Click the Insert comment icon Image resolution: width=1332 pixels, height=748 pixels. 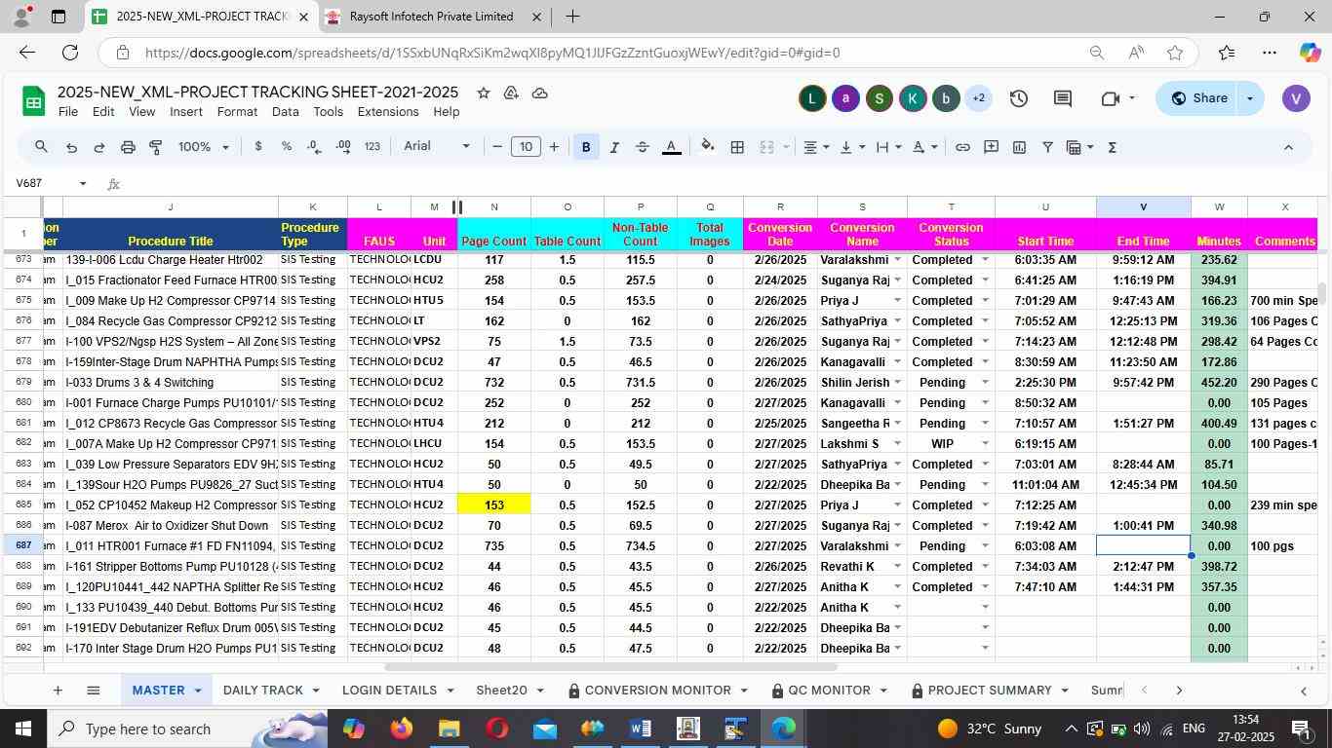click(x=991, y=147)
